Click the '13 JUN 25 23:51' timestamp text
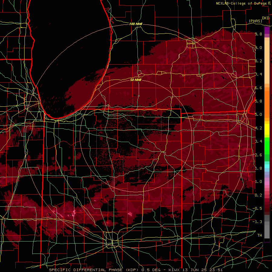 tap(202, 270)
